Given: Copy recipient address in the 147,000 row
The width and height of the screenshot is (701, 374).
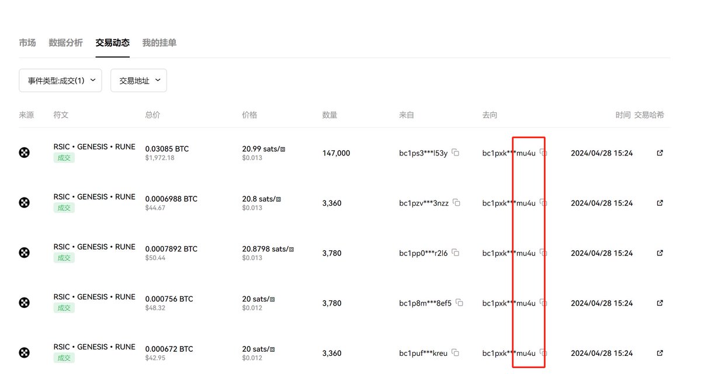Looking at the screenshot, I should [543, 153].
